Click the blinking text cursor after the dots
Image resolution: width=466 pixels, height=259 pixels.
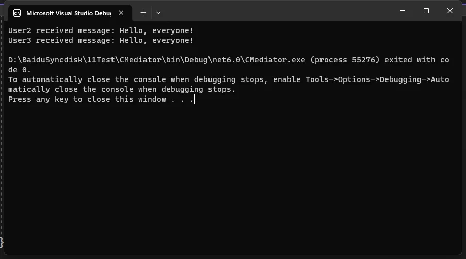coord(194,99)
